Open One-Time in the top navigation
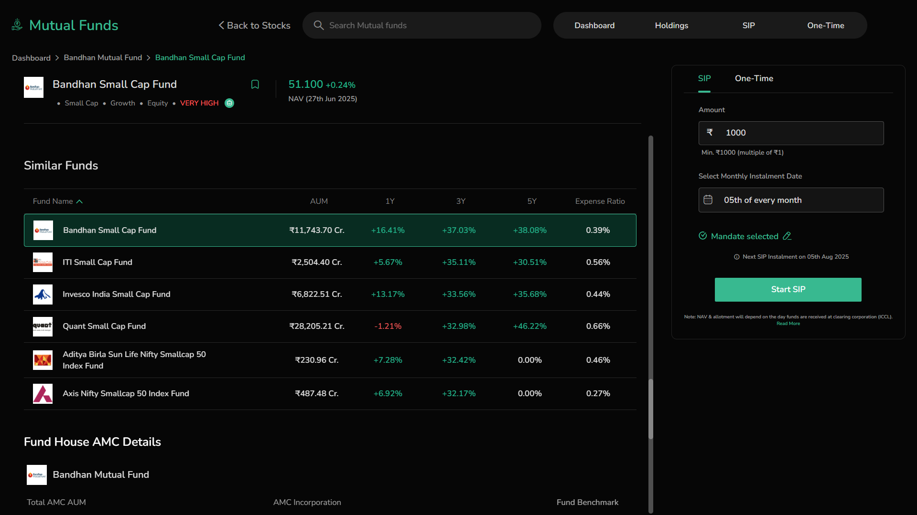The height and width of the screenshot is (515, 917). tap(825, 25)
